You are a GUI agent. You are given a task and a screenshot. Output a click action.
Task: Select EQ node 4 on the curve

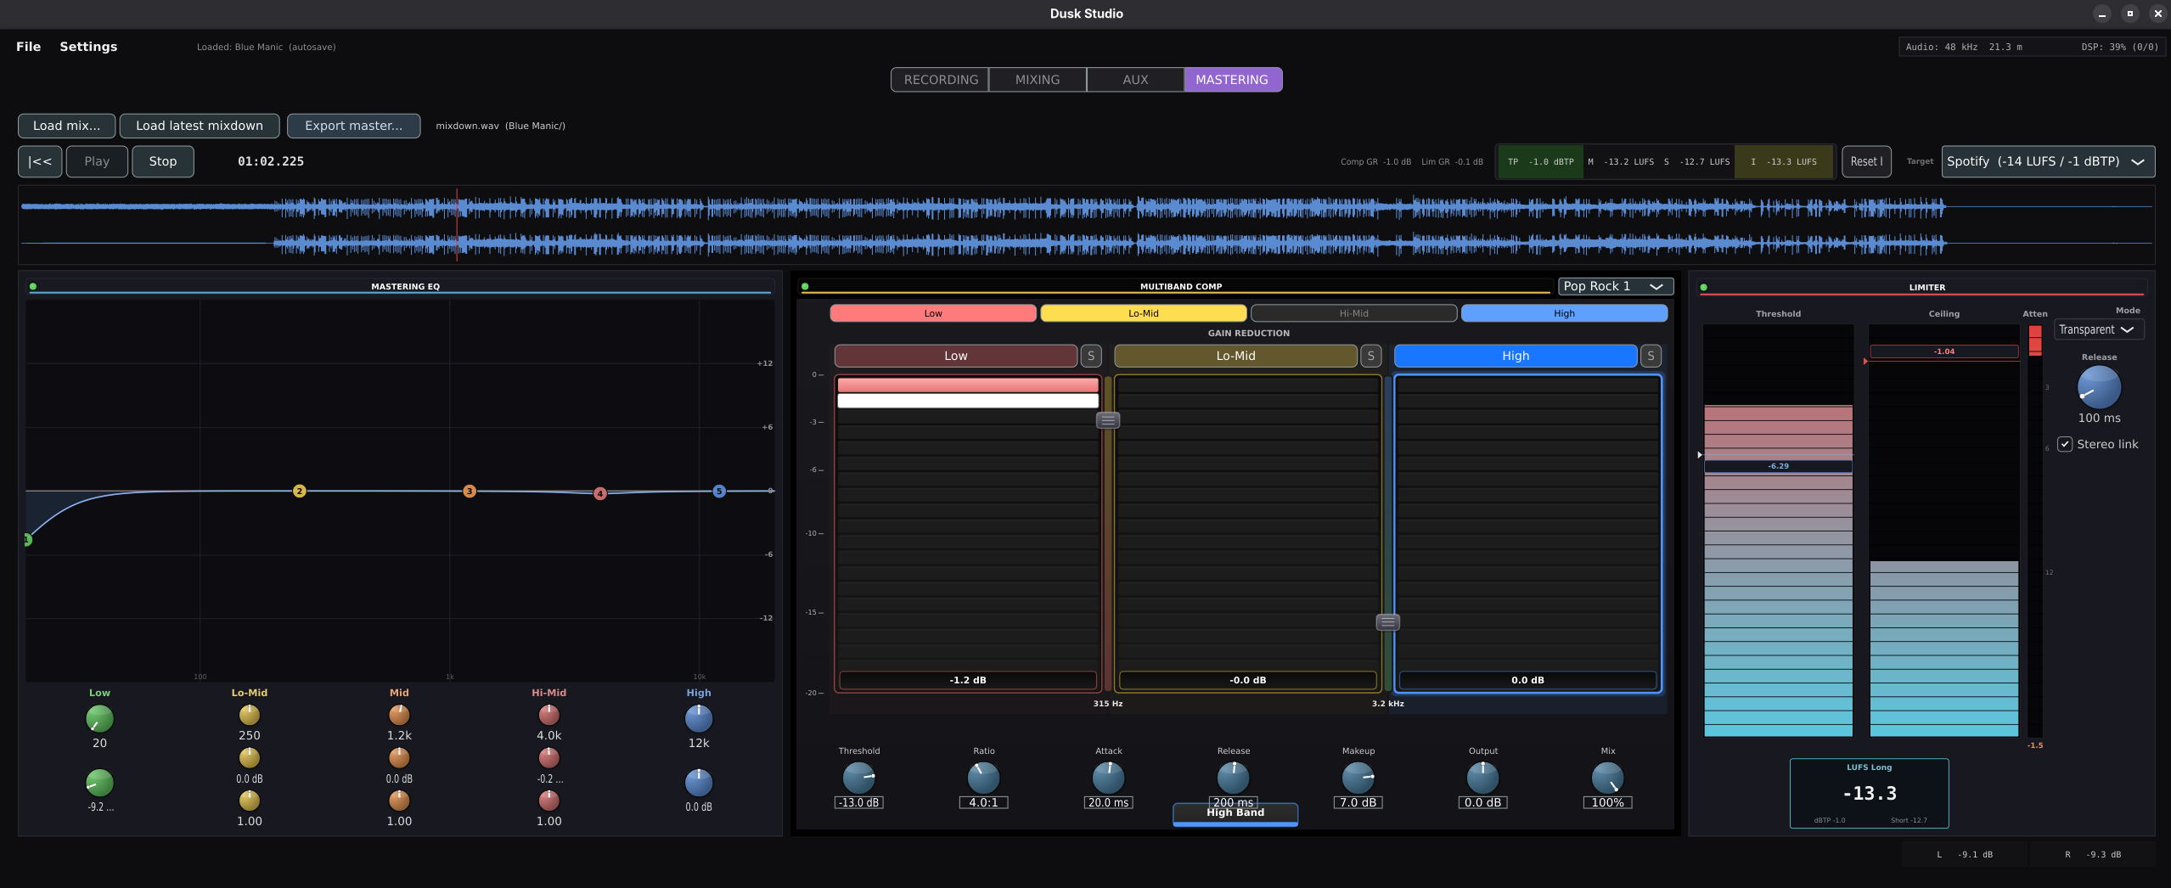pyautogui.click(x=600, y=493)
